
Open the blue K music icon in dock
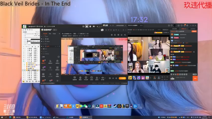[74, 106]
